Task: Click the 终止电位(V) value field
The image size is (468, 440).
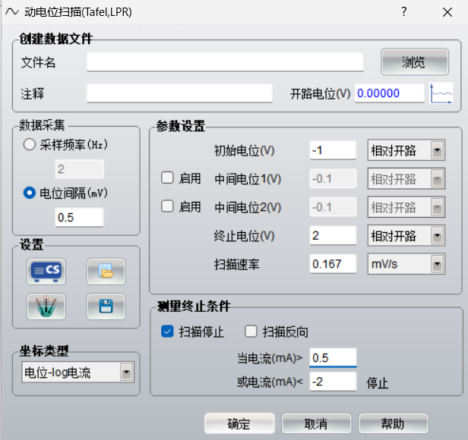Action: coord(333,235)
